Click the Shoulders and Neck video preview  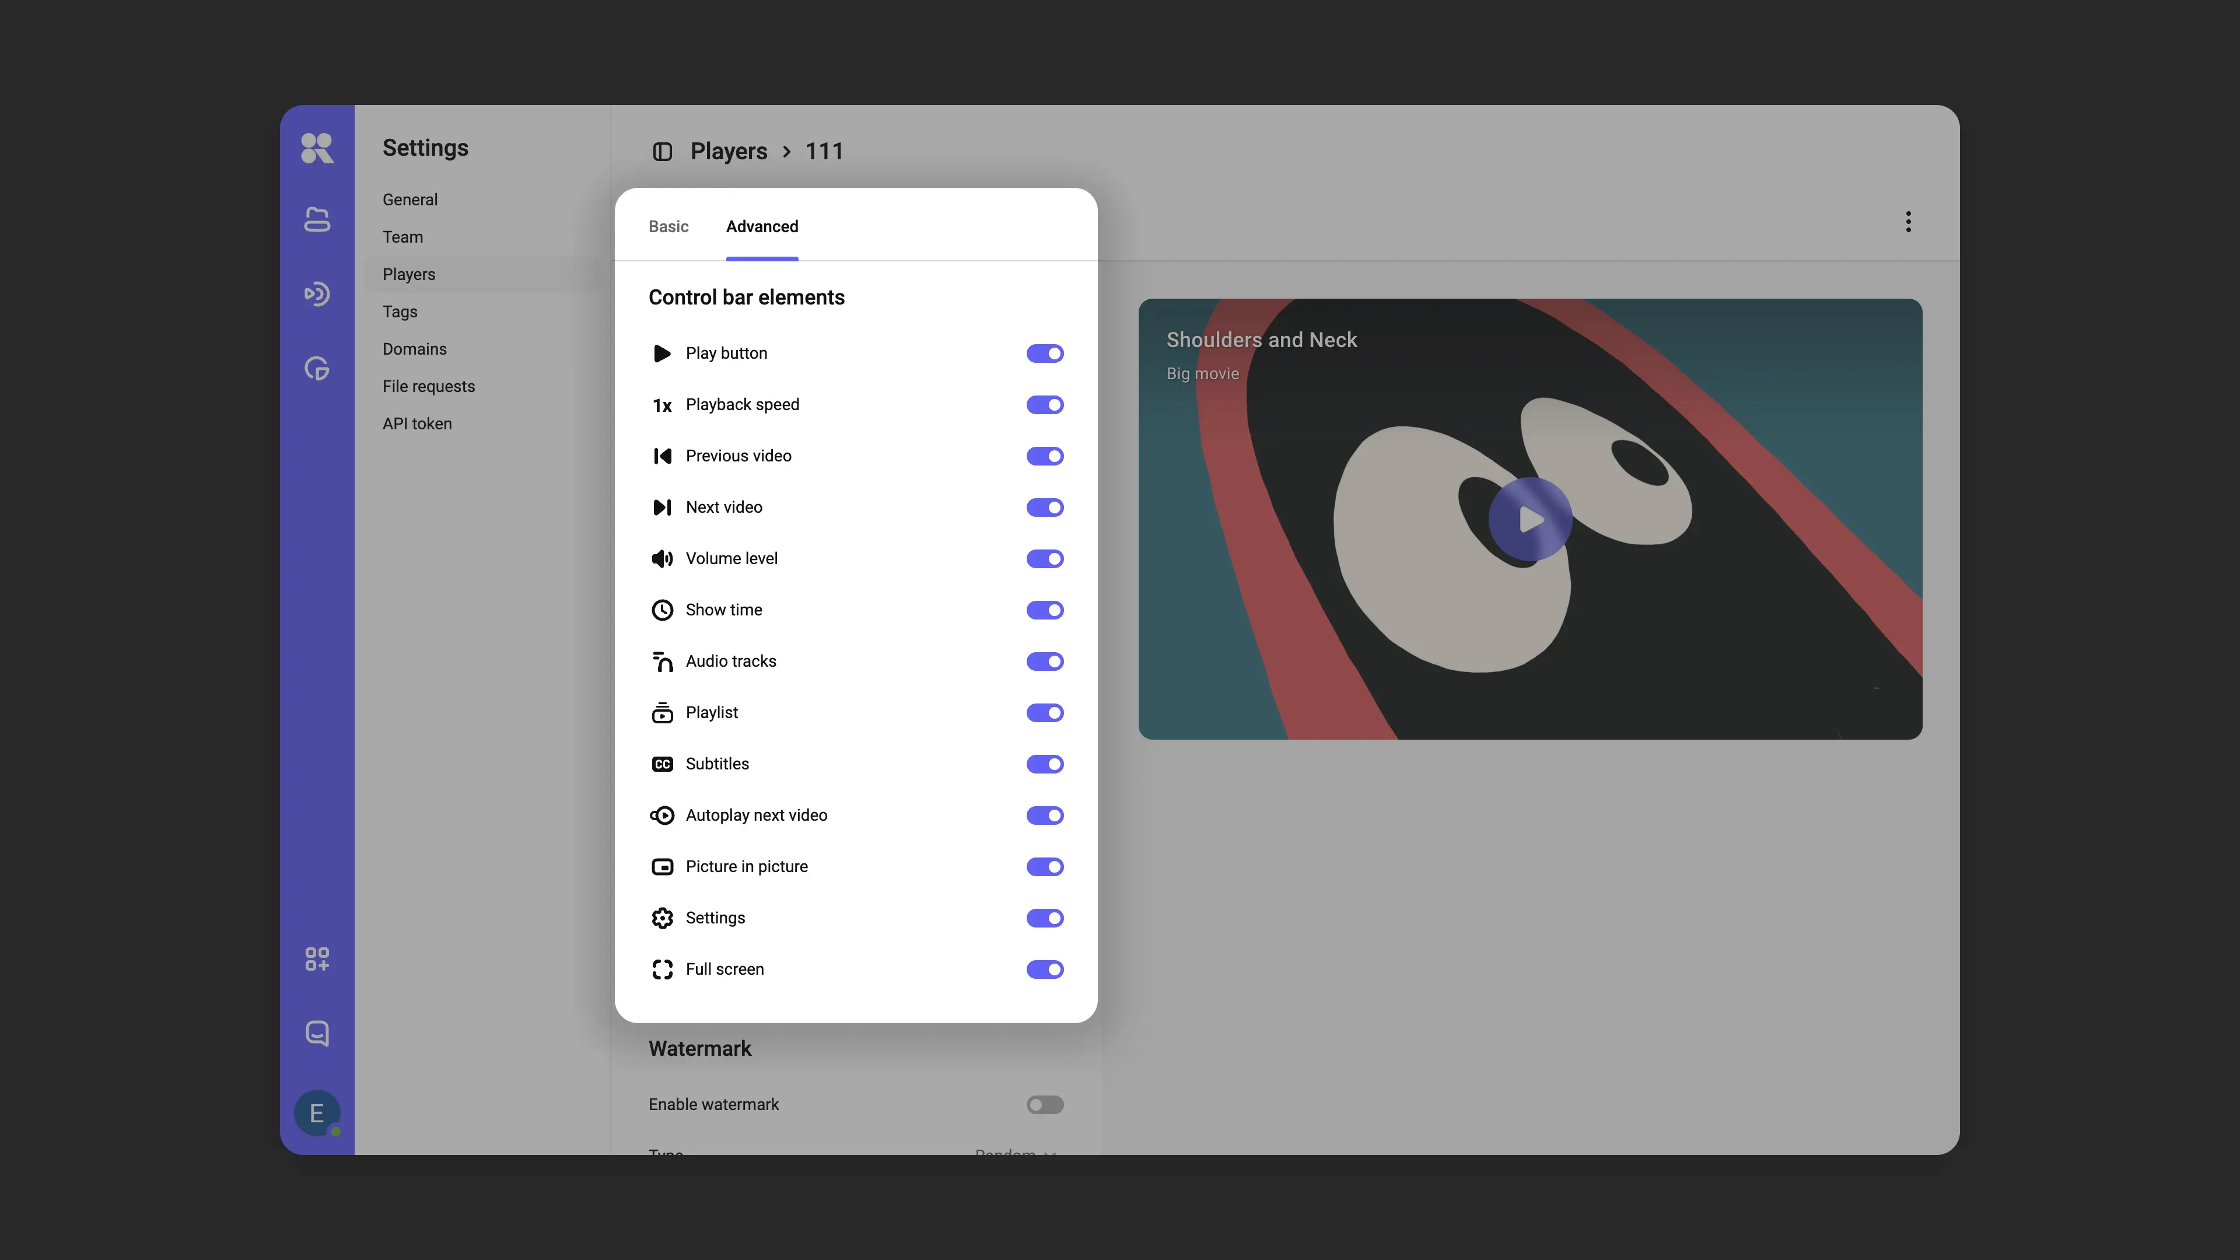tap(1529, 519)
